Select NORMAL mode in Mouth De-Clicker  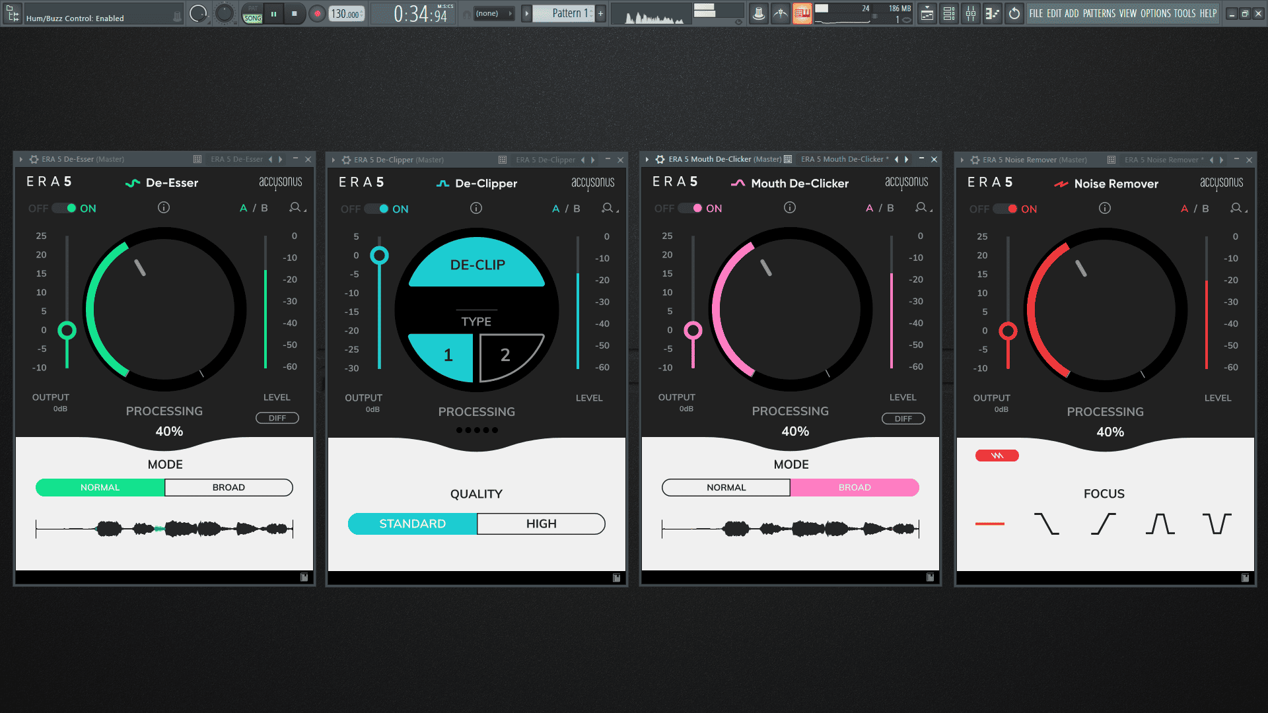[x=726, y=487]
